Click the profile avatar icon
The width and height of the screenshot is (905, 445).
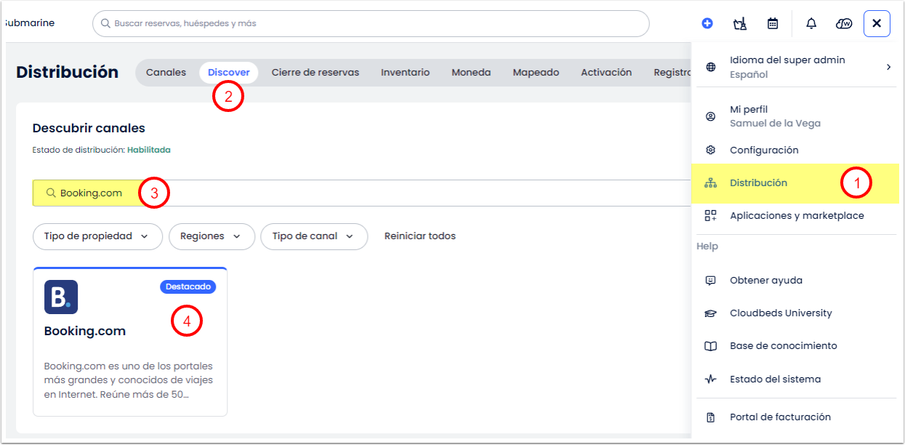(711, 116)
